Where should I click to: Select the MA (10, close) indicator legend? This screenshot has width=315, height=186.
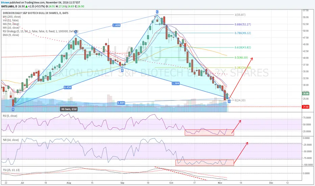point(11,27)
